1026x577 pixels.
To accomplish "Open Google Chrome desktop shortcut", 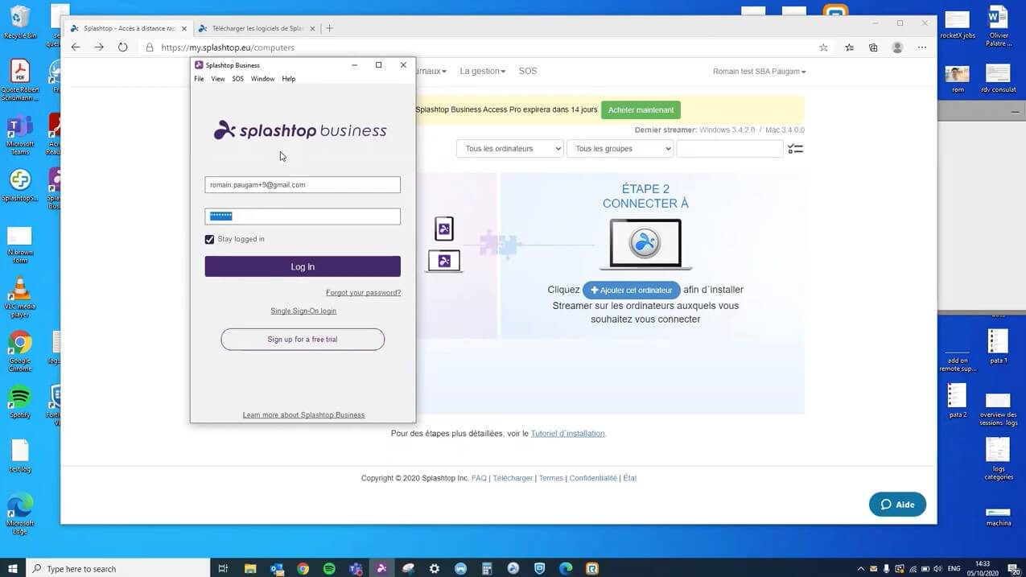I will coord(20,351).
